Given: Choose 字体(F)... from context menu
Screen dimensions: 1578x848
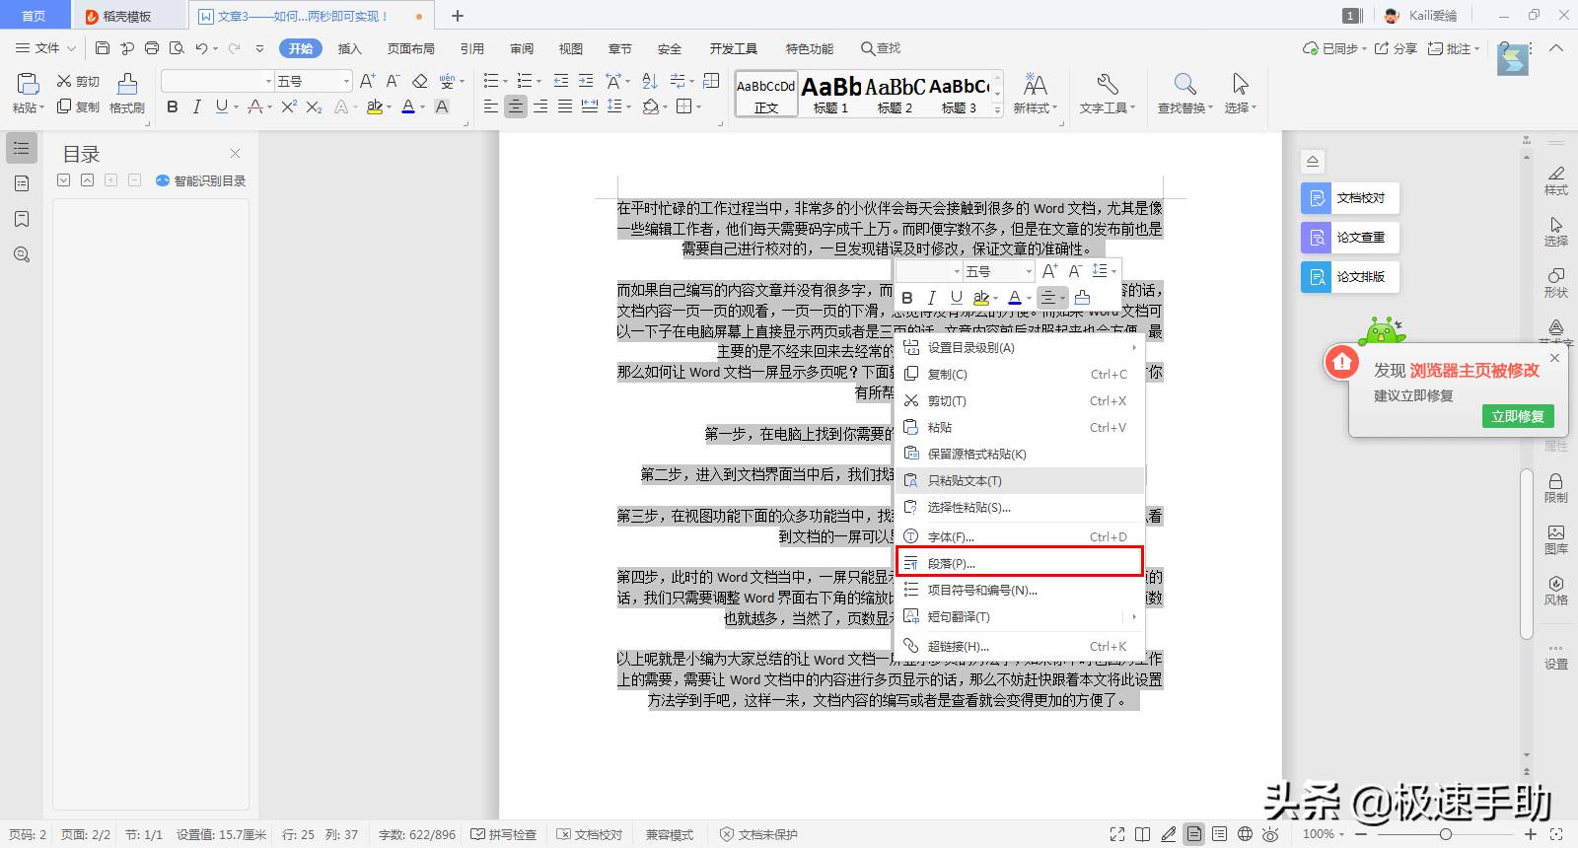Looking at the screenshot, I should (x=1020, y=536).
